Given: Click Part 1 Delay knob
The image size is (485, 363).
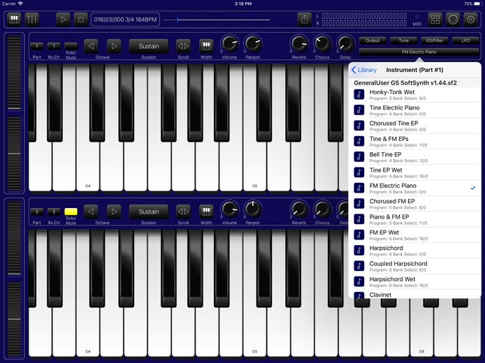Looking at the screenshot, I should [345, 43].
